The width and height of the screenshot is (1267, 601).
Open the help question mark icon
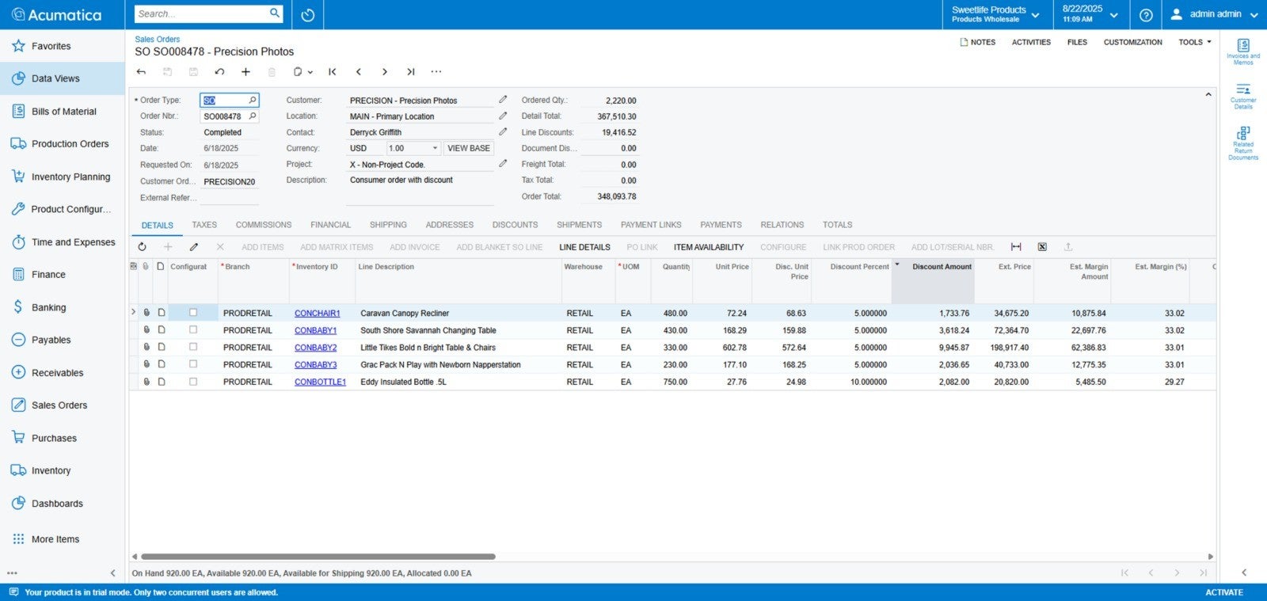click(x=1146, y=14)
